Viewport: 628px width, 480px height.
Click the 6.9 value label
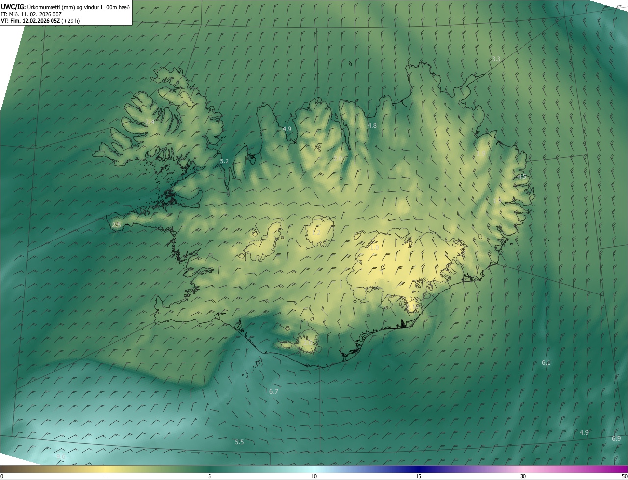616,438
